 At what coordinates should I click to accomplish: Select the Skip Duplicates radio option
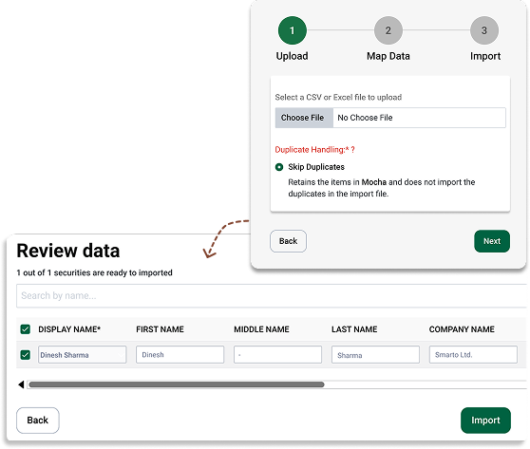[x=279, y=167]
